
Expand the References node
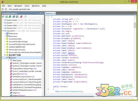5,33
